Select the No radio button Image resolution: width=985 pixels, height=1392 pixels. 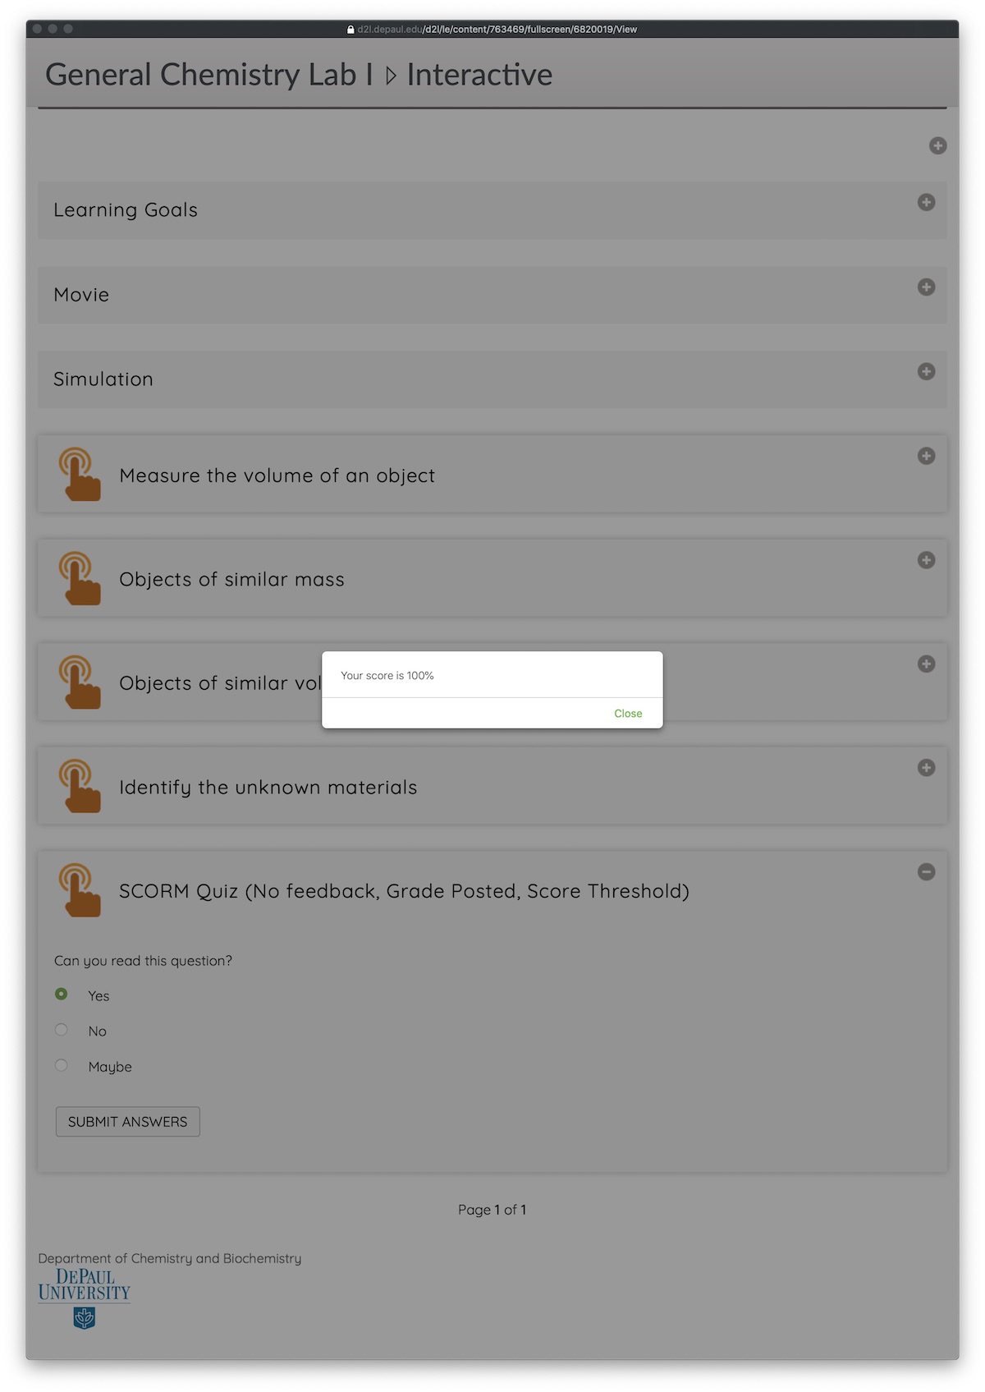(62, 1030)
